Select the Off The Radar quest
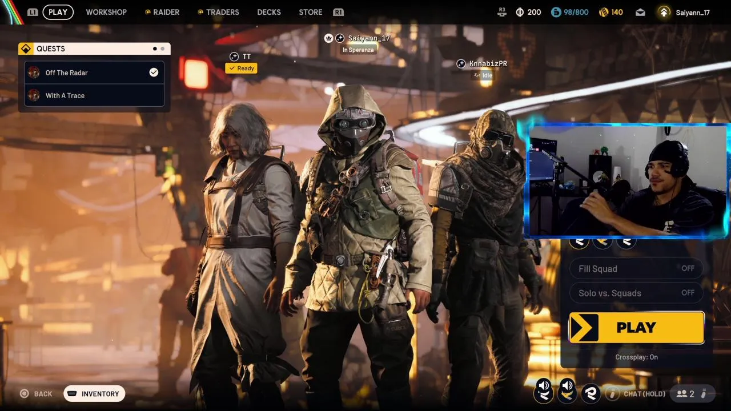This screenshot has height=411, width=731. click(x=94, y=72)
